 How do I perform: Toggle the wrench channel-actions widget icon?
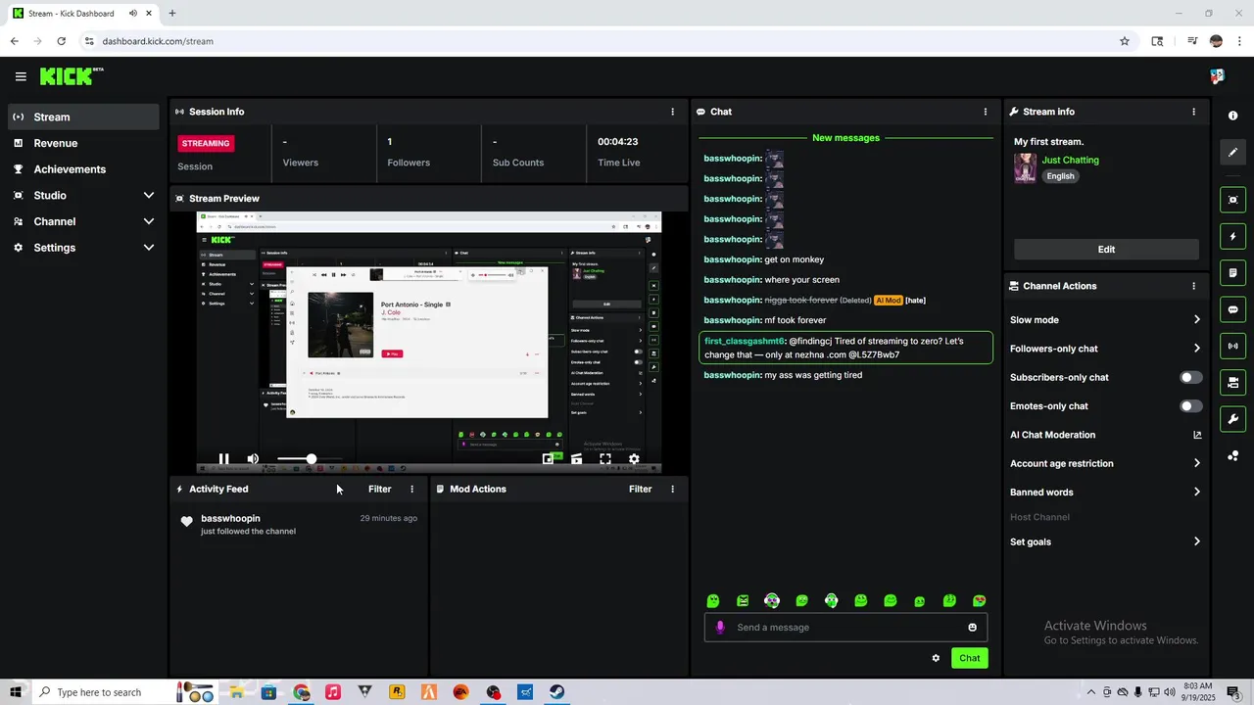tap(1232, 419)
